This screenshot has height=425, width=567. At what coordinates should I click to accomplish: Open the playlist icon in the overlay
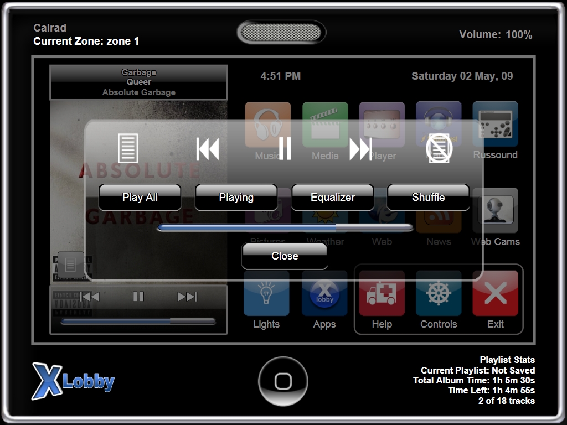(128, 148)
